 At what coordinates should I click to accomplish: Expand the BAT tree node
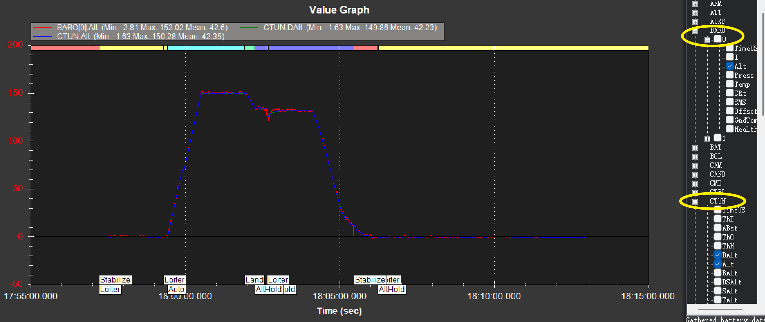tap(695, 148)
